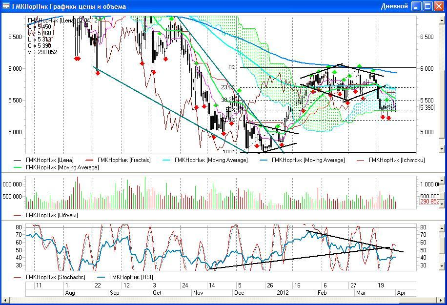The image size is (447, 305).
Task: Click the Nov month label on the time axis
Action: [x=198, y=293]
